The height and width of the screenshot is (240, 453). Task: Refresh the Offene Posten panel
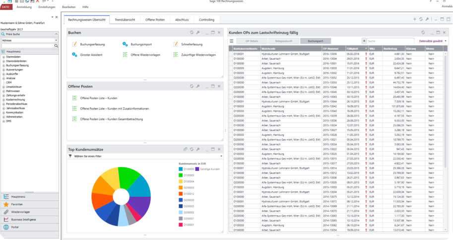click(192, 86)
